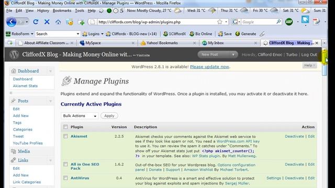
Task: Click the RoboForm toolbar icon
Action: click(x=8, y=34)
